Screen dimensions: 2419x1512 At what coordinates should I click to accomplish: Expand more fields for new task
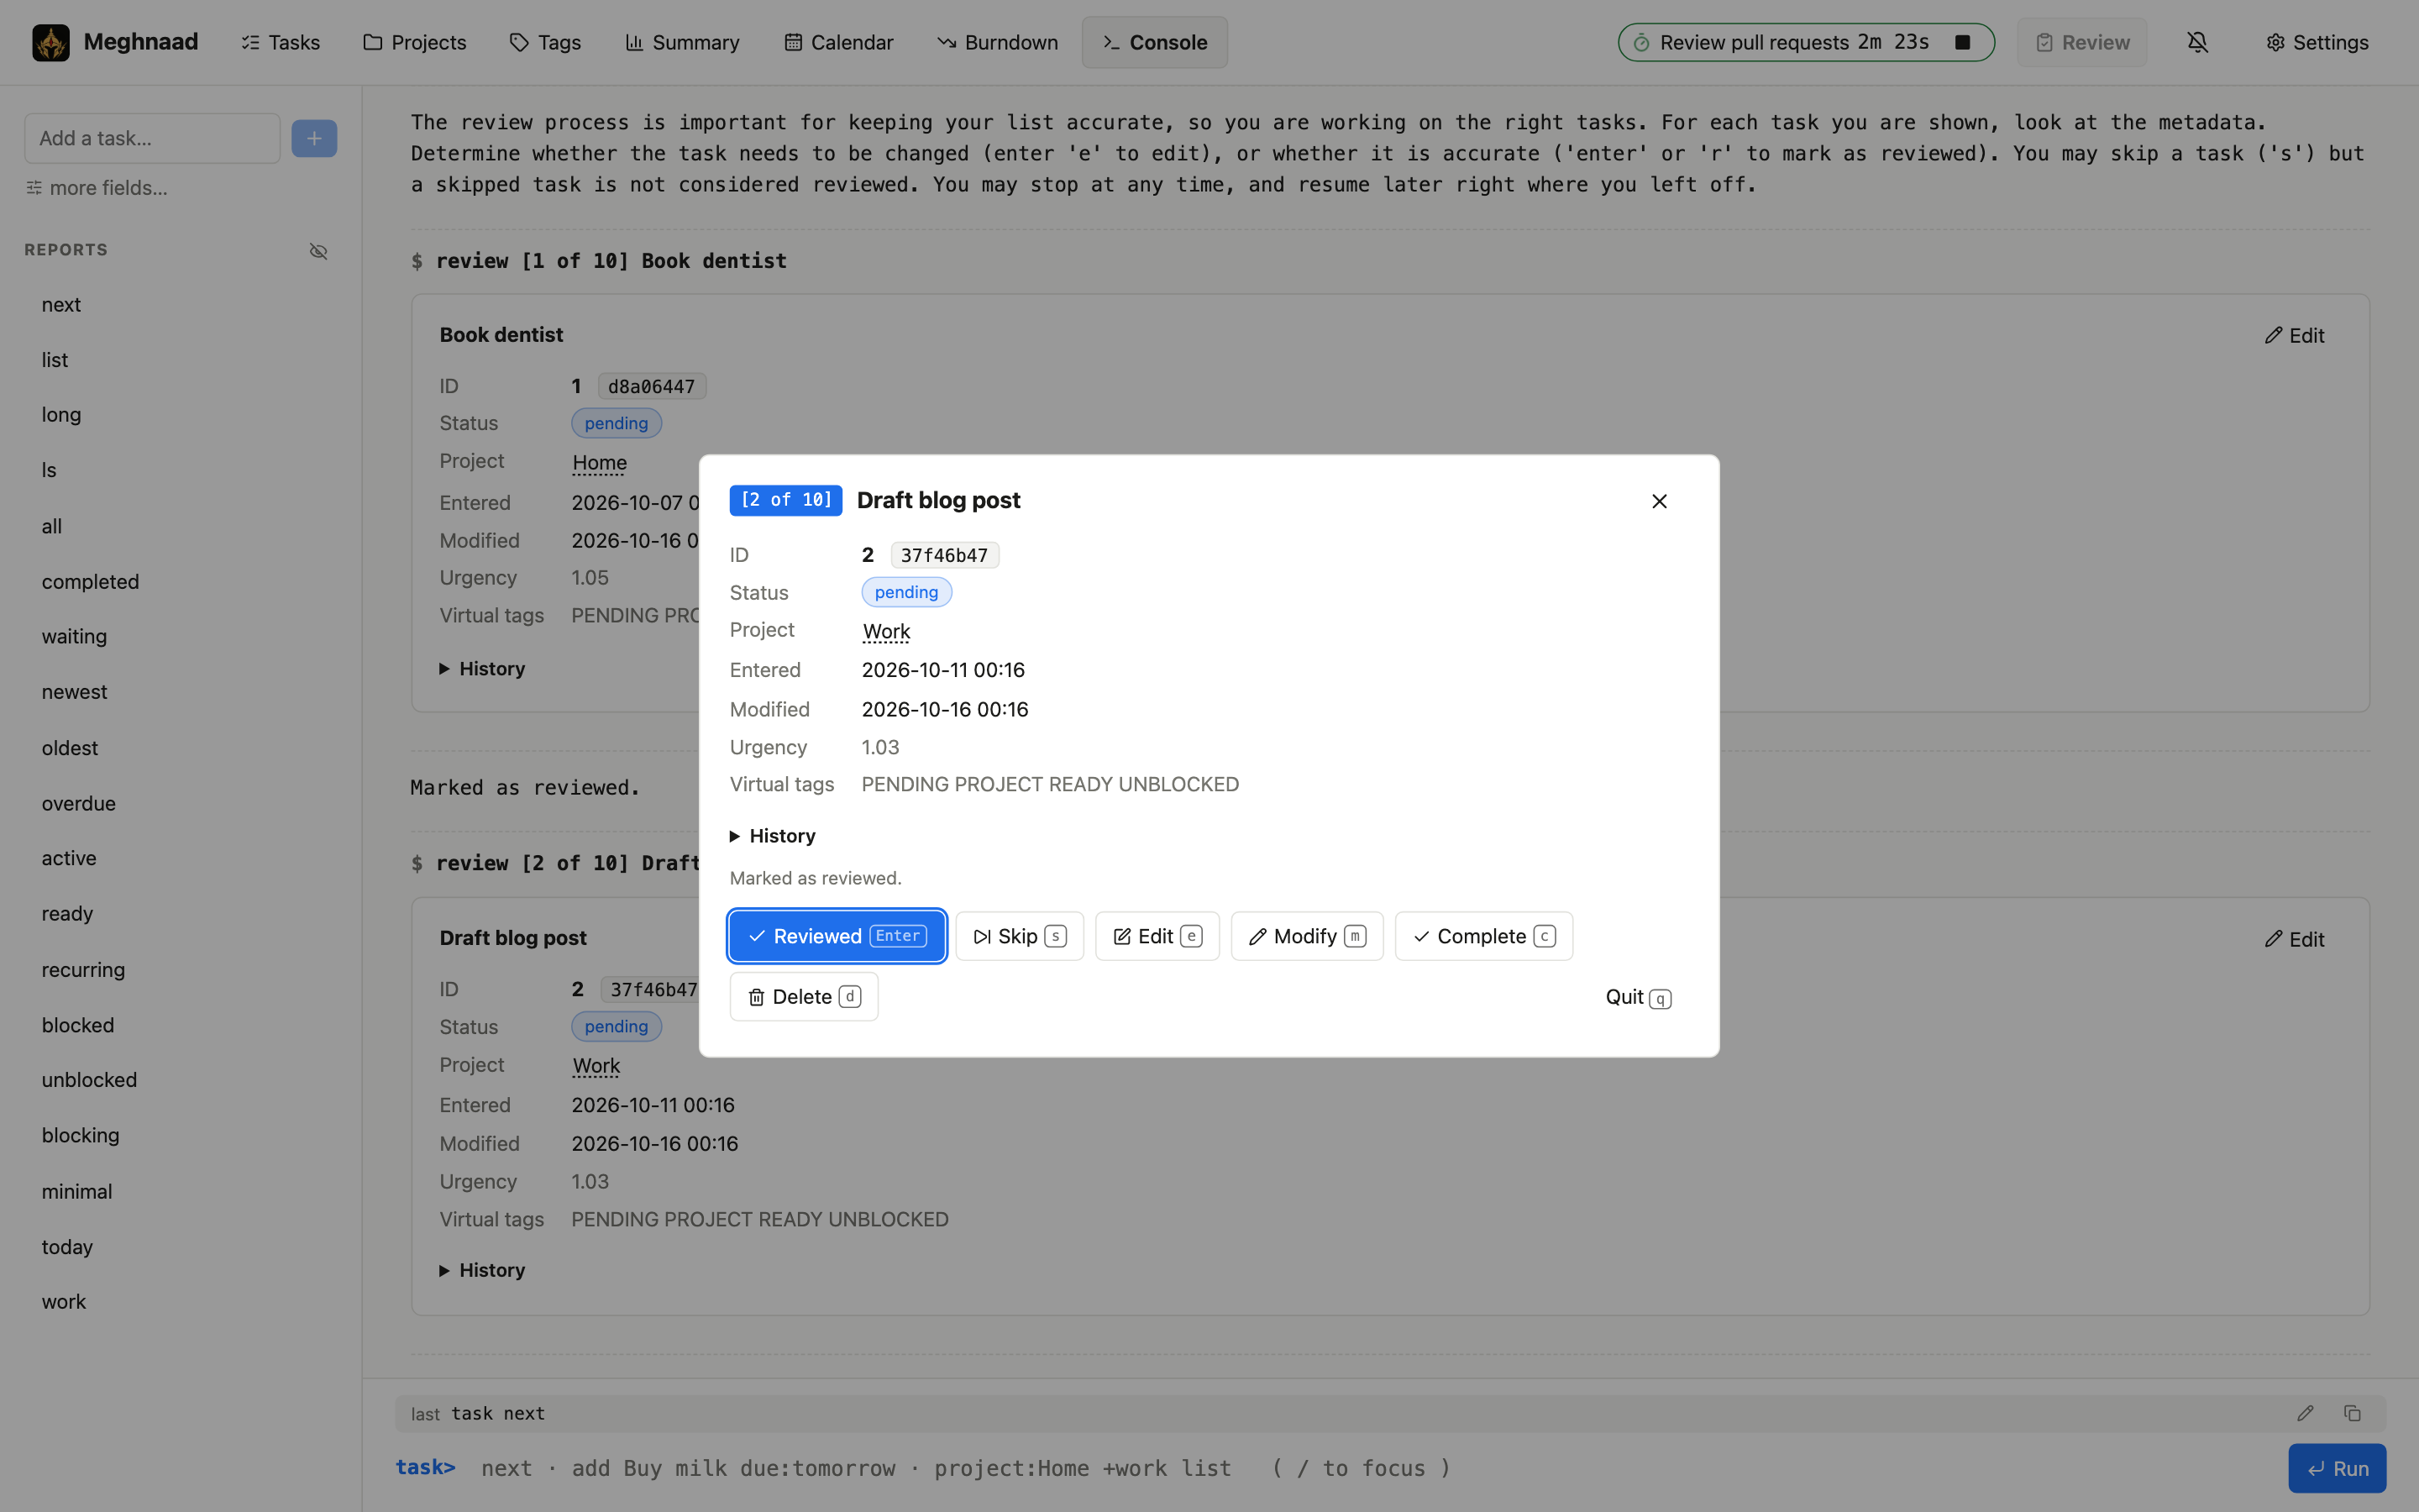coord(97,188)
